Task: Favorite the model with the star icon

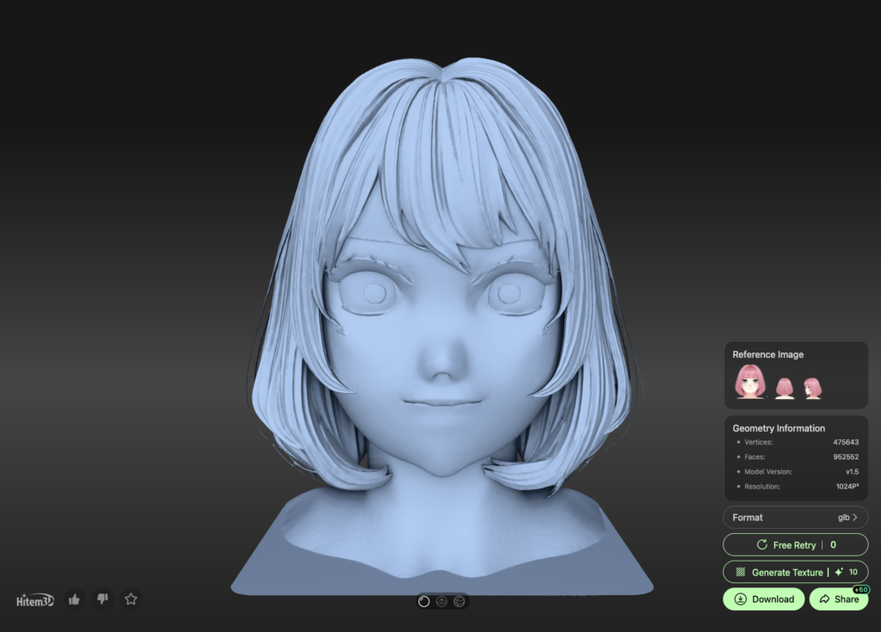Action: click(x=131, y=599)
